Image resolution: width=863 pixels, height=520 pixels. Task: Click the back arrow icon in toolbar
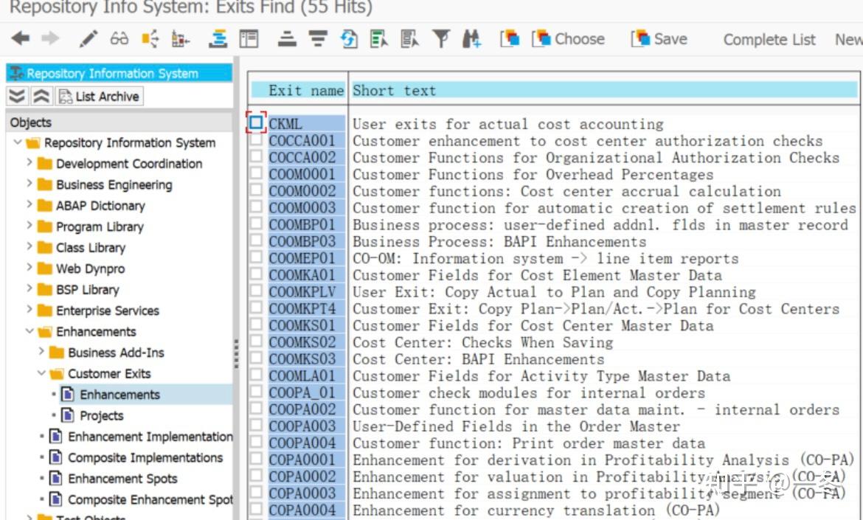coord(21,39)
